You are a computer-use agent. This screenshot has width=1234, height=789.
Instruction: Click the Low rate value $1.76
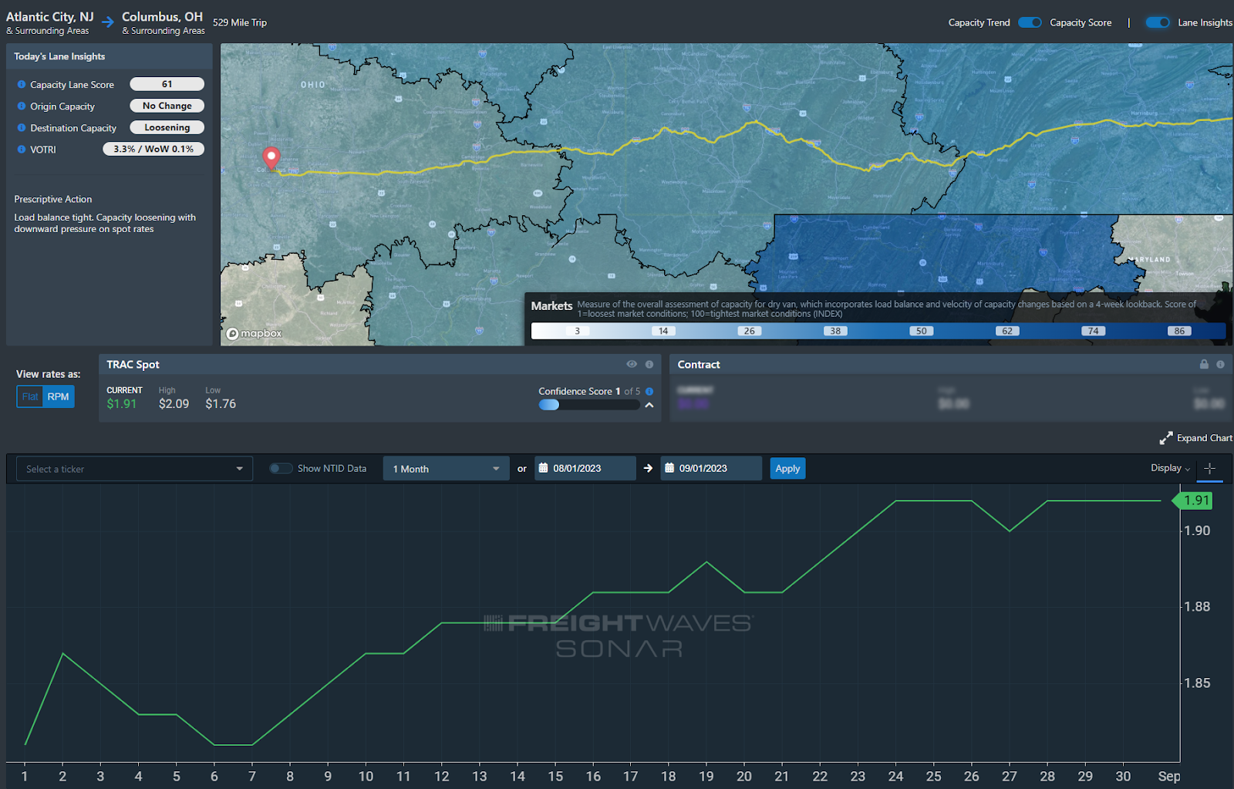click(x=221, y=404)
